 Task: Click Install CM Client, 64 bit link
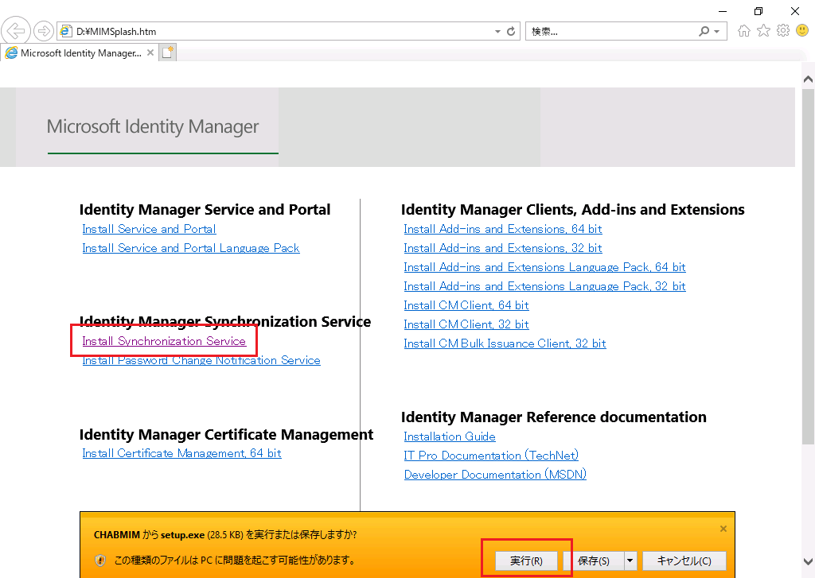pos(466,305)
